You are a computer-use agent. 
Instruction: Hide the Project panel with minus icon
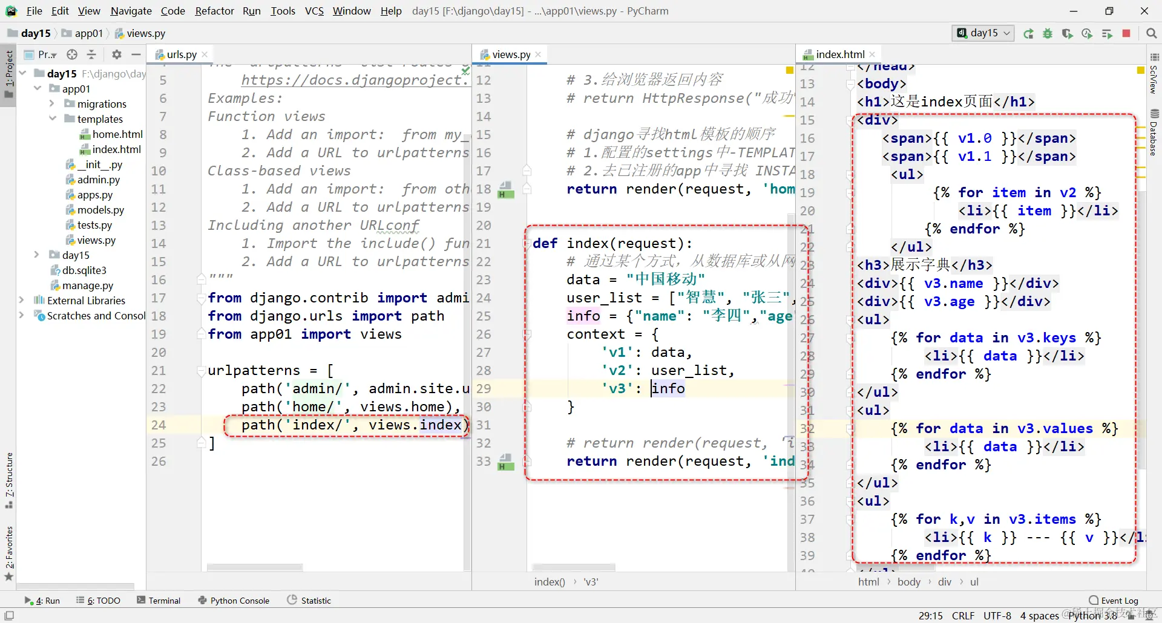pyautogui.click(x=136, y=54)
